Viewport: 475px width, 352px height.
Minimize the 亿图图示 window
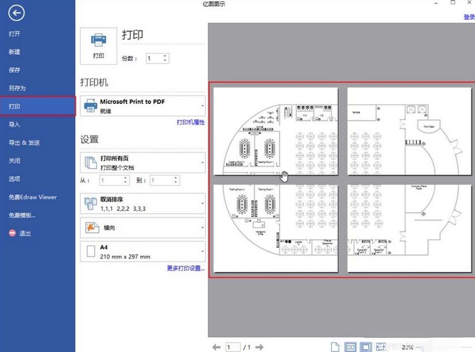coord(436,3)
